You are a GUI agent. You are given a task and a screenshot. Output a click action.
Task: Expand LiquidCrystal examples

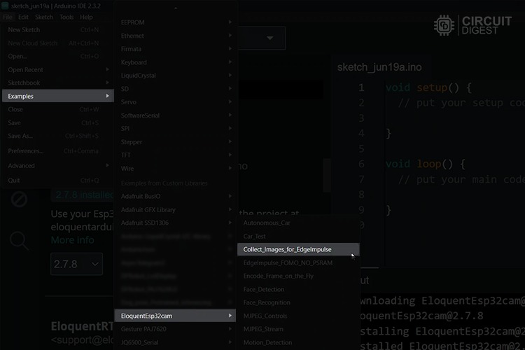coord(175,76)
